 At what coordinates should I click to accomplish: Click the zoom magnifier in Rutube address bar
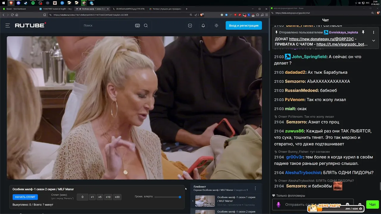click(x=191, y=15)
